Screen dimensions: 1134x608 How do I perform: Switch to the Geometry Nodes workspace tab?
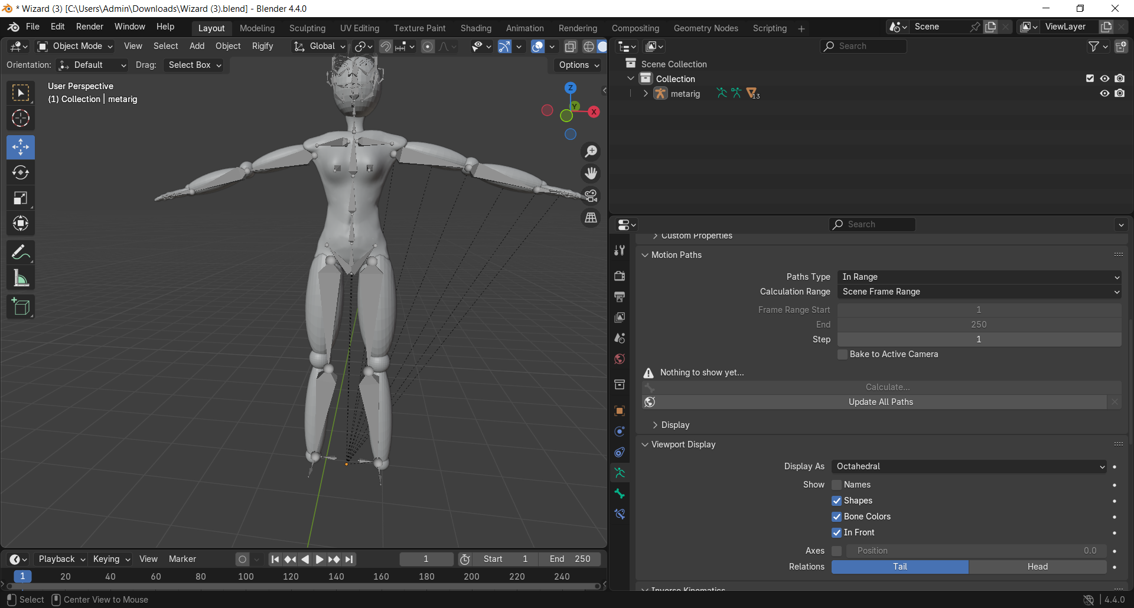(706, 28)
